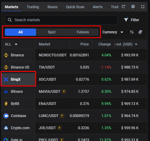Screen dimensions: 150x141
Task: Open the ENA/USDT market
Action: (48, 104)
